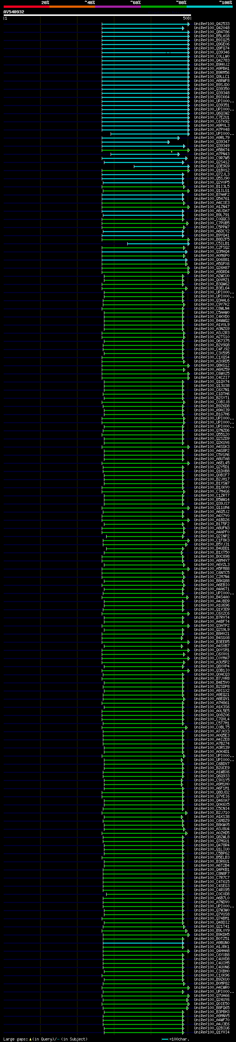Select hit label UniRef100_Q39346
The height and width of the screenshot is (1042, 236).
pos(212,52)
